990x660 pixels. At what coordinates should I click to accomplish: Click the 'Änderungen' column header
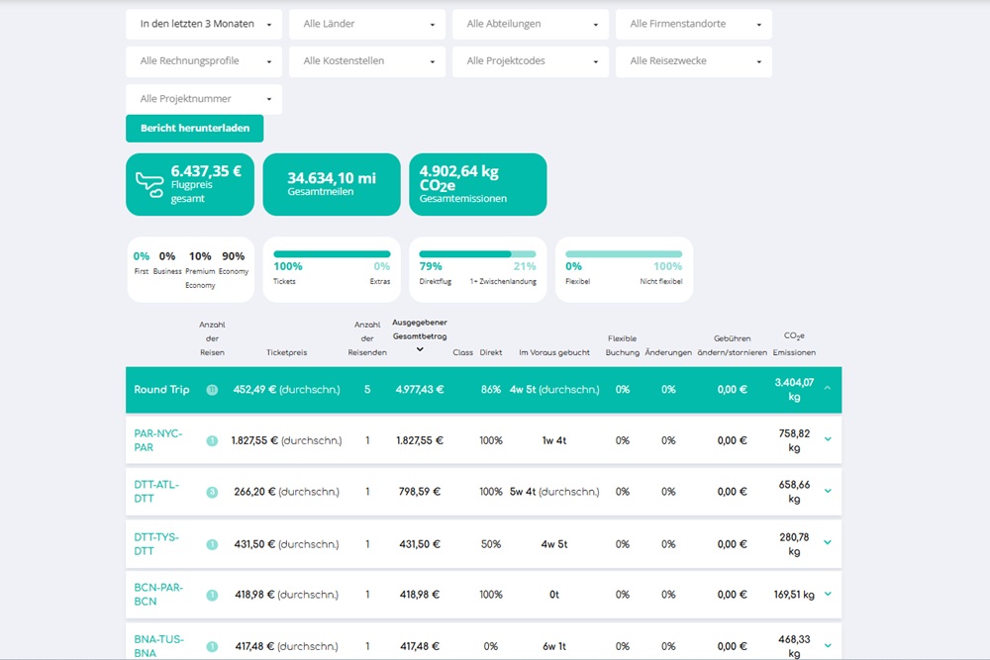(668, 352)
